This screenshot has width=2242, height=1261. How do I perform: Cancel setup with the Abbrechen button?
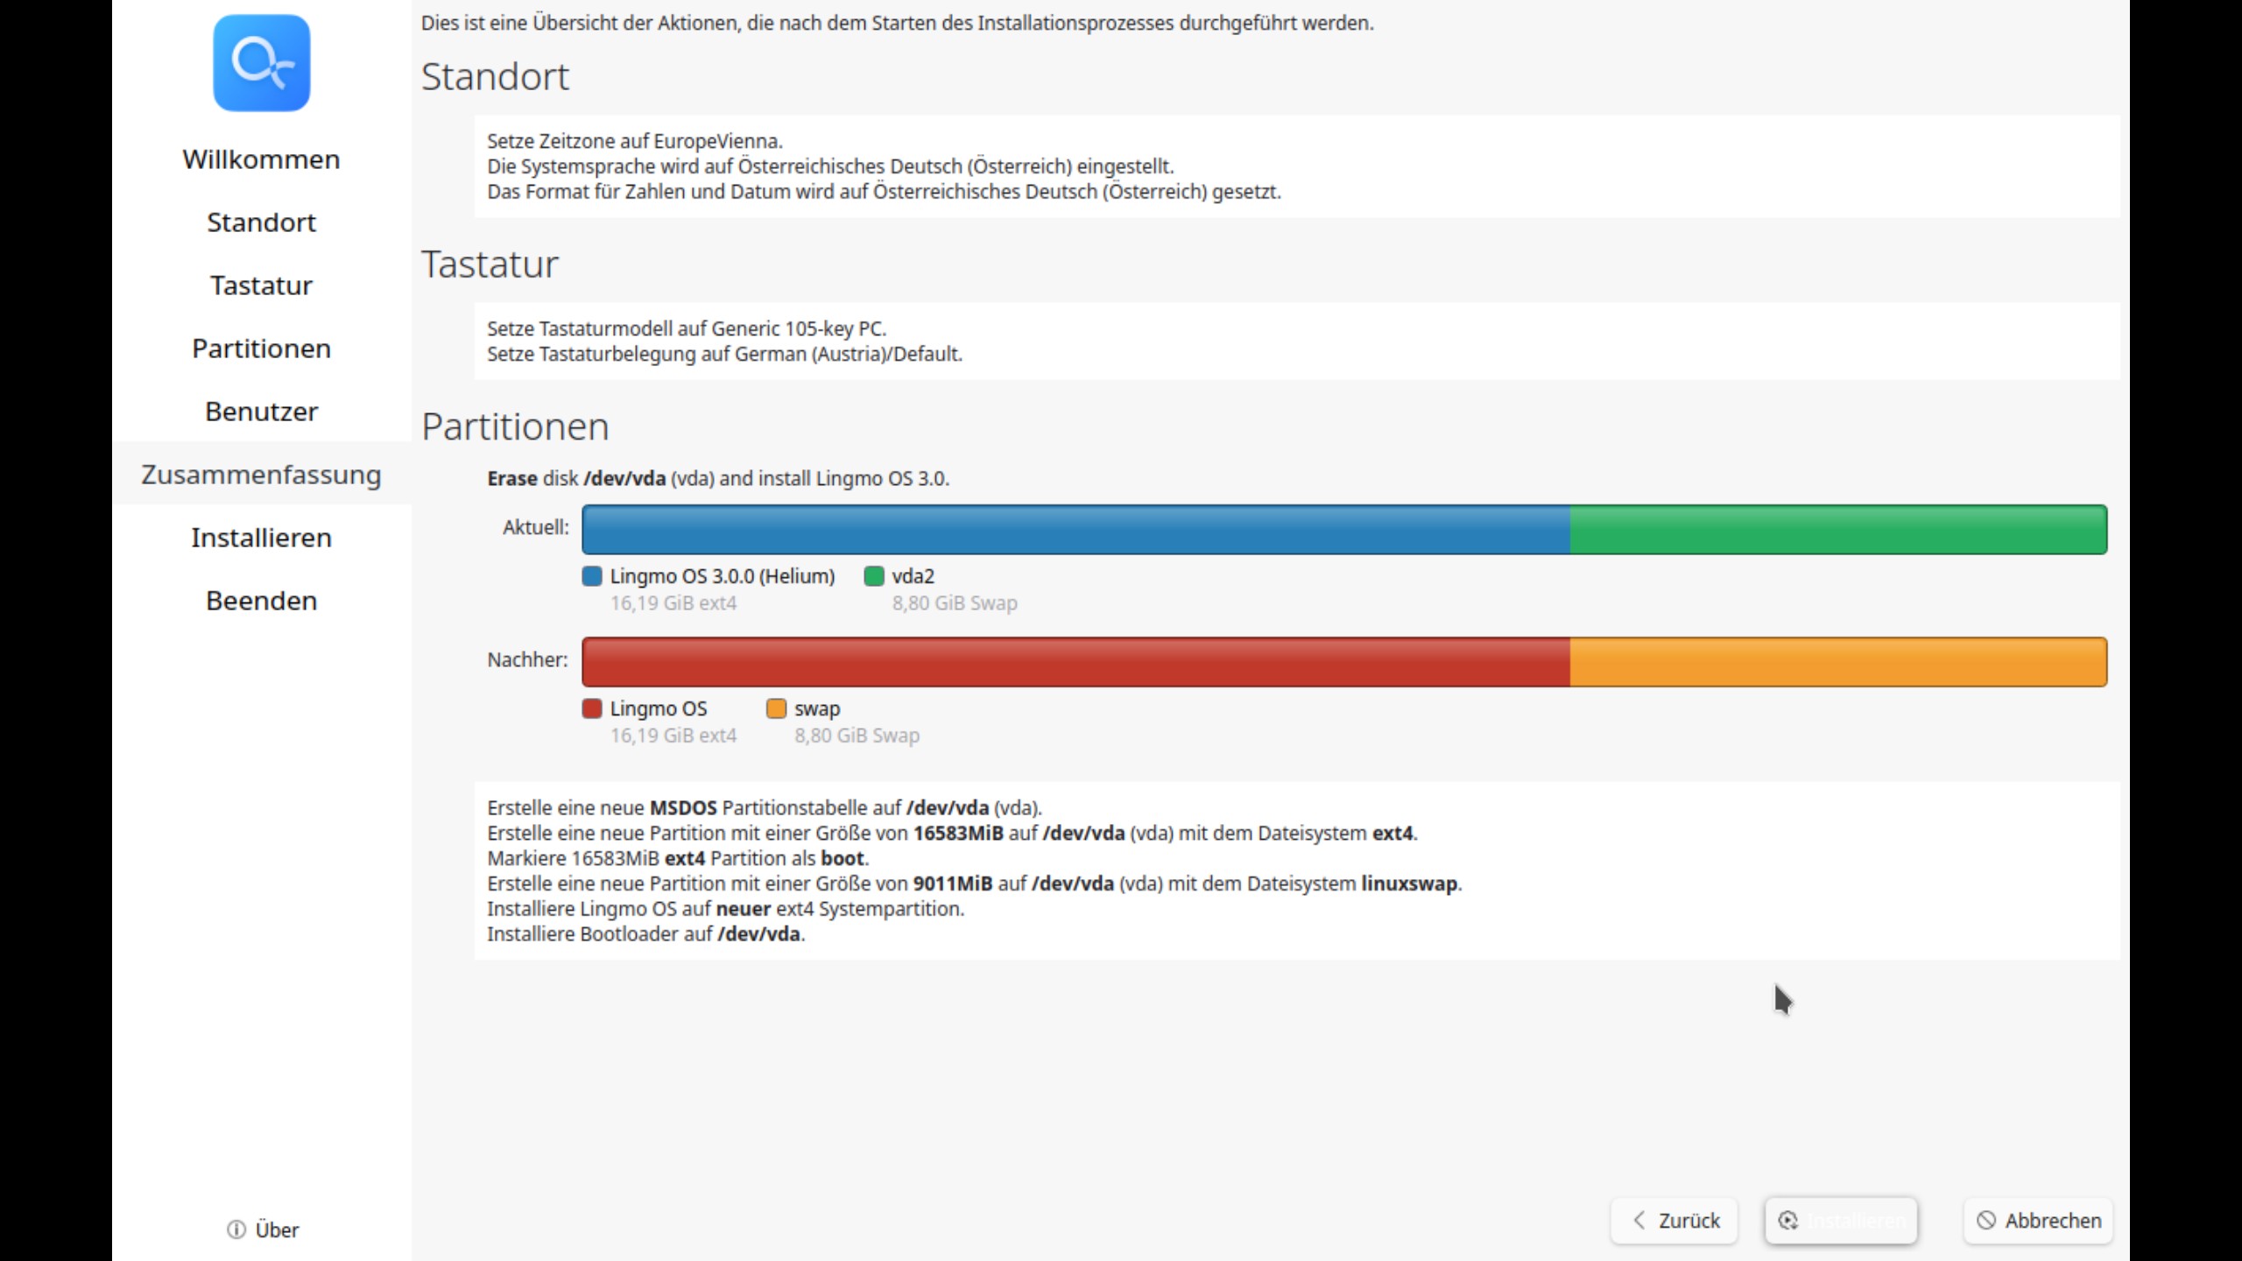tap(2038, 1221)
